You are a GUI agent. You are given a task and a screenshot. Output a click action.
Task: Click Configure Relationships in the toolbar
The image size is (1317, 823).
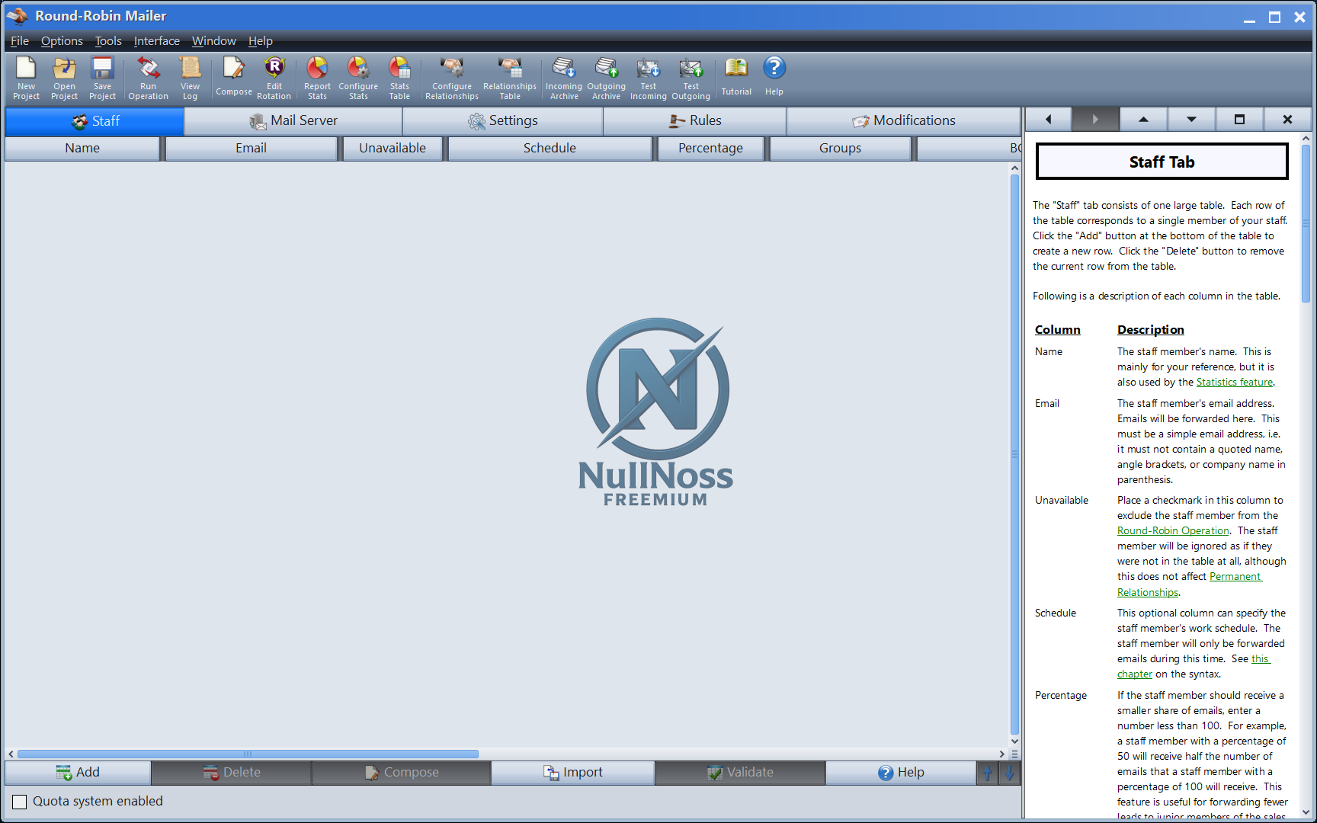click(451, 78)
